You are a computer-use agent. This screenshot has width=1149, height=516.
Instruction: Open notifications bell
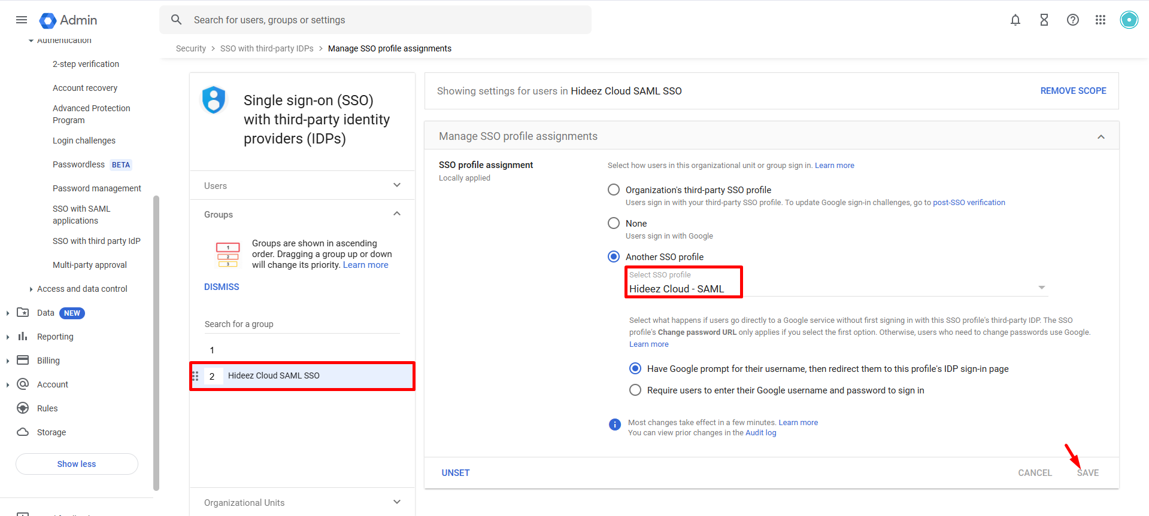pyautogui.click(x=1015, y=20)
